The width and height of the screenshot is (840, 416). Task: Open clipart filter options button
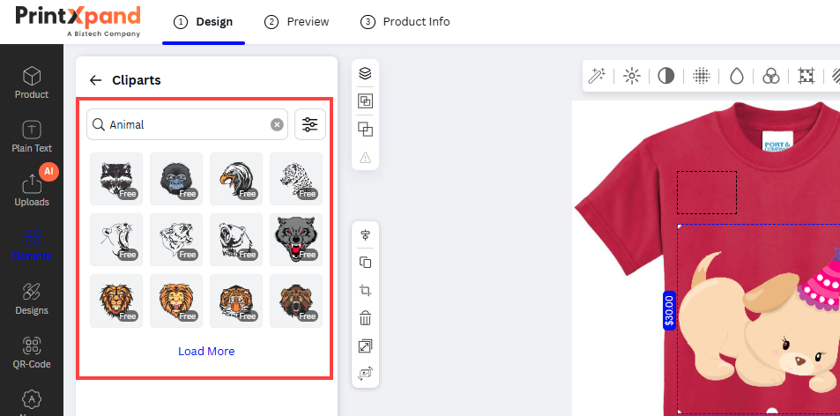309,125
